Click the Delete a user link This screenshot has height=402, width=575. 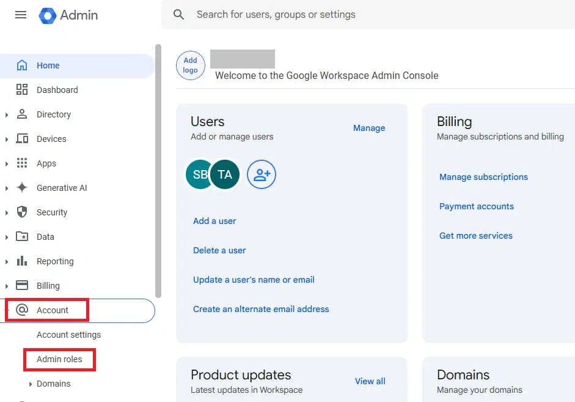tap(219, 250)
